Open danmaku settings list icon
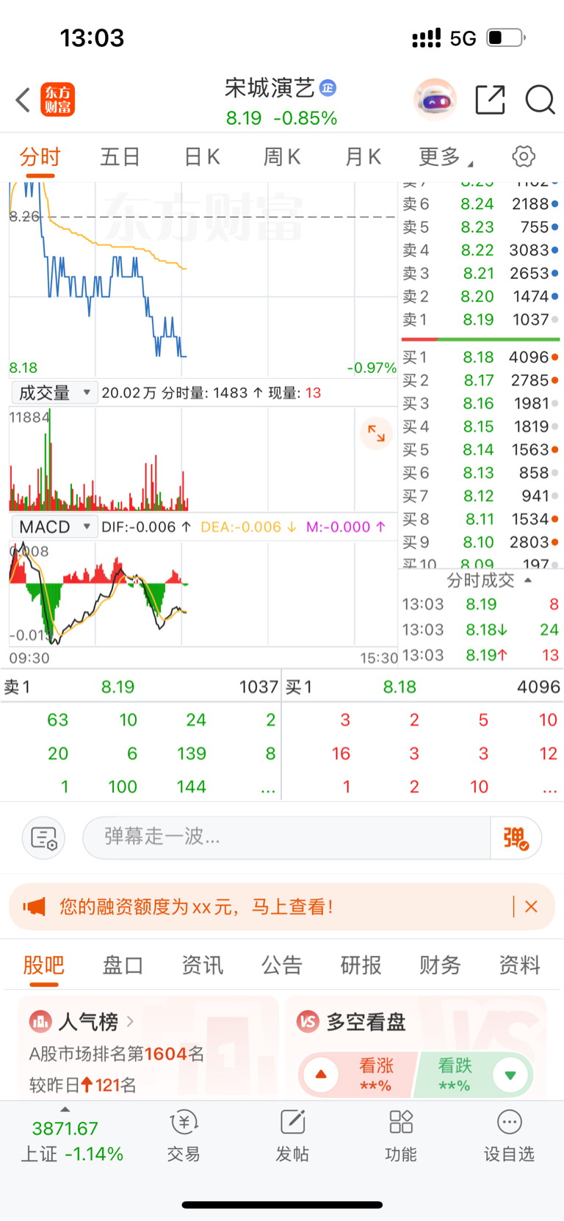564x1221 pixels. (44, 838)
